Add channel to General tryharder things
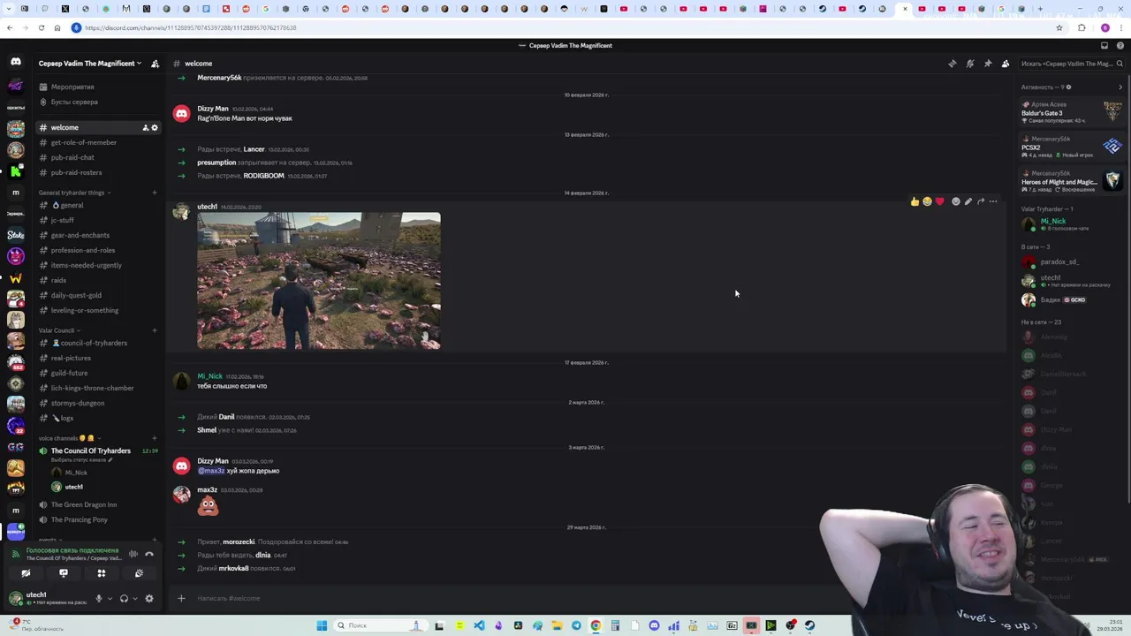1131x636 pixels. (155, 193)
